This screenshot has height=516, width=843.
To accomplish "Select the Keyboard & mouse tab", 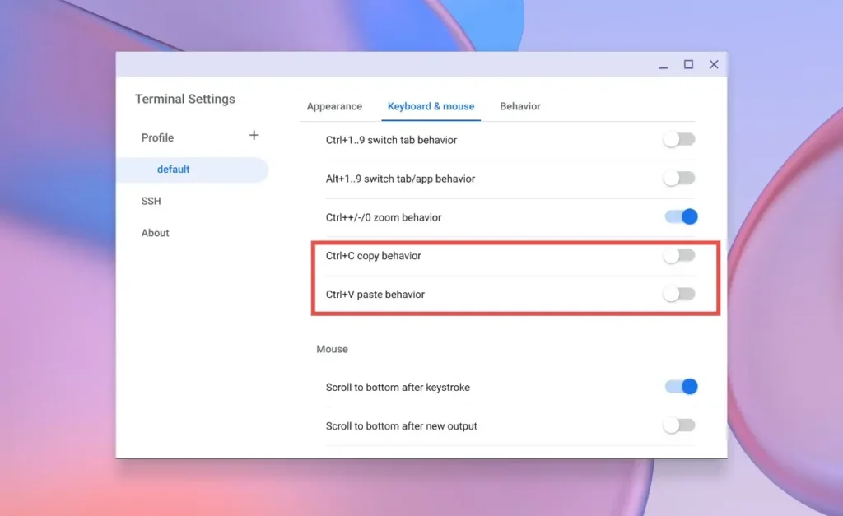I will 431,106.
